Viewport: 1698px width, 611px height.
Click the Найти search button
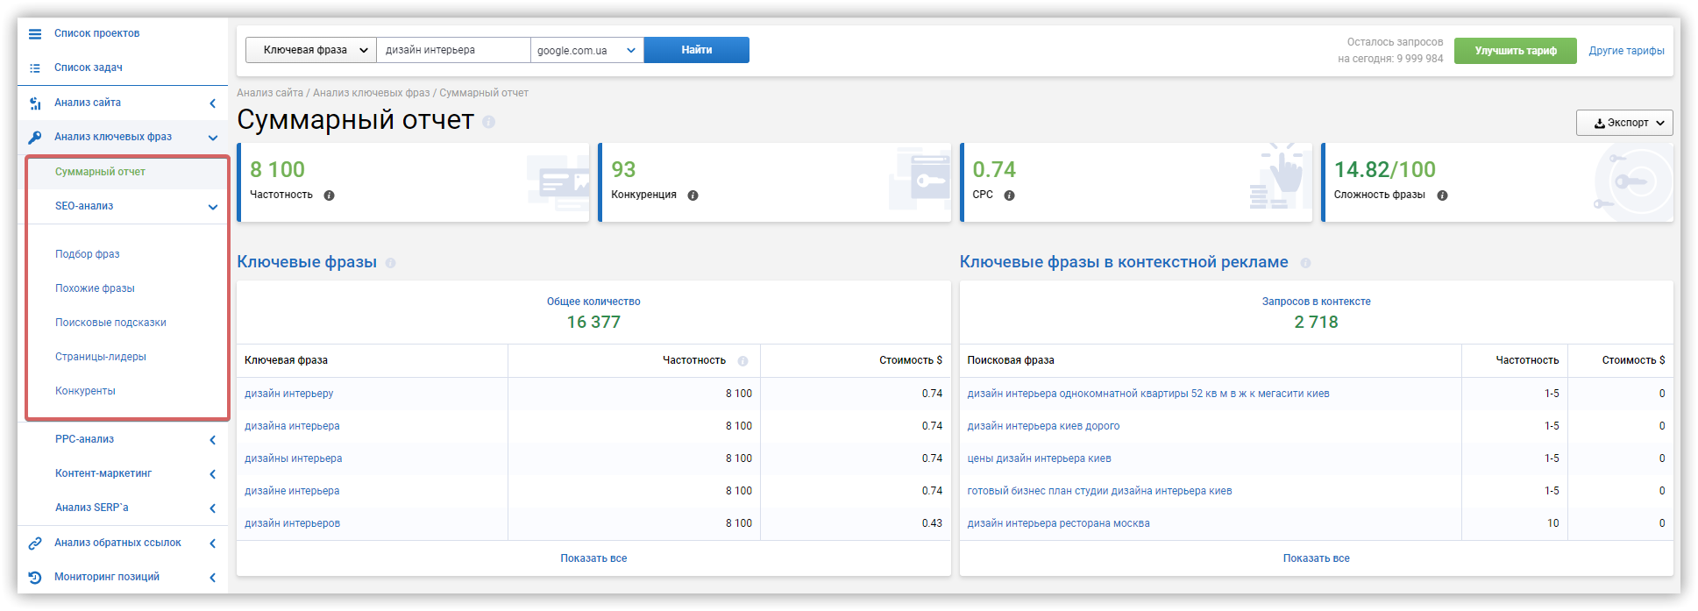point(697,50)
